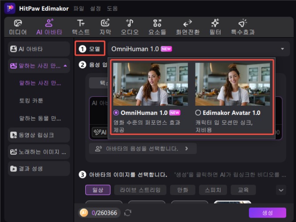Open 동영상 립싱크 in sidebar
Image resolution: width=296 pixels, height=222 pixels.
pos(39,135)
